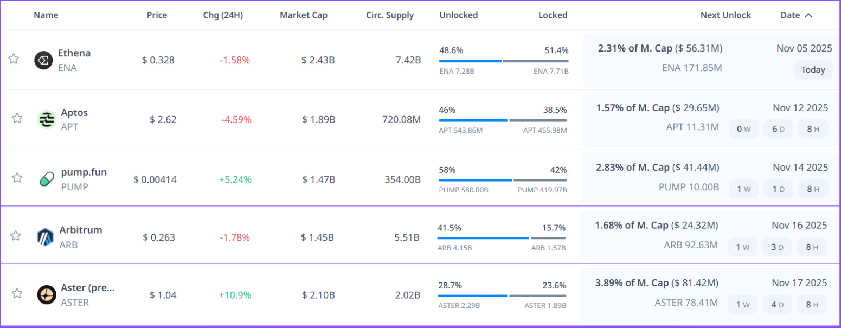
Task: Star Ethena as a favorite
Action: [x=14, y=59]
